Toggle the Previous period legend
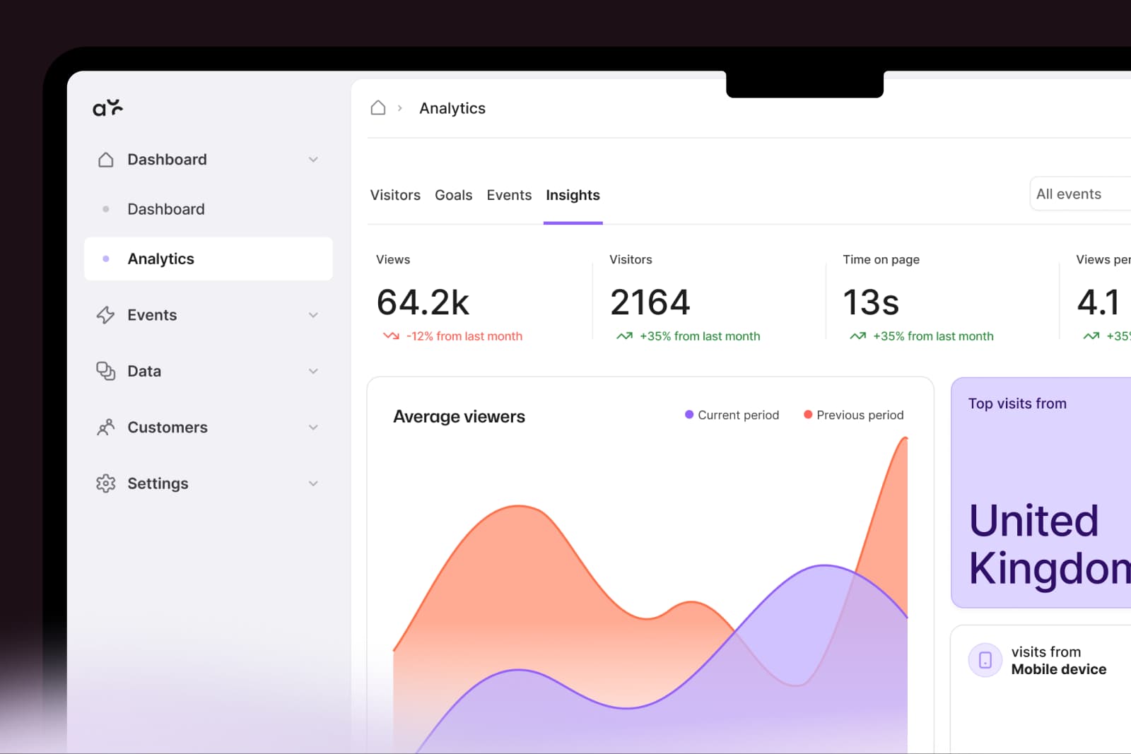1131x754 pixels. click(853, 415)
